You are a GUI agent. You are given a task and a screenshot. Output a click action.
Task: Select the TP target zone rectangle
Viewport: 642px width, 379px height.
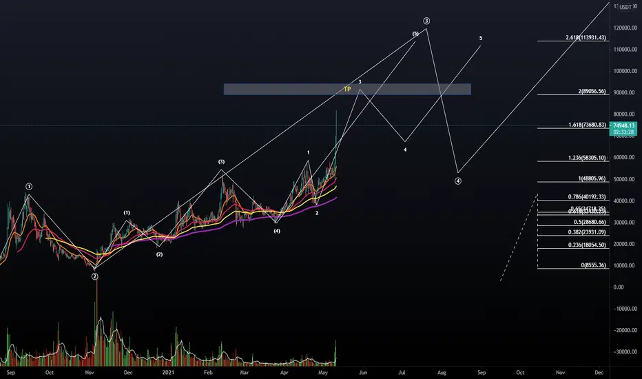click(347, 90)
